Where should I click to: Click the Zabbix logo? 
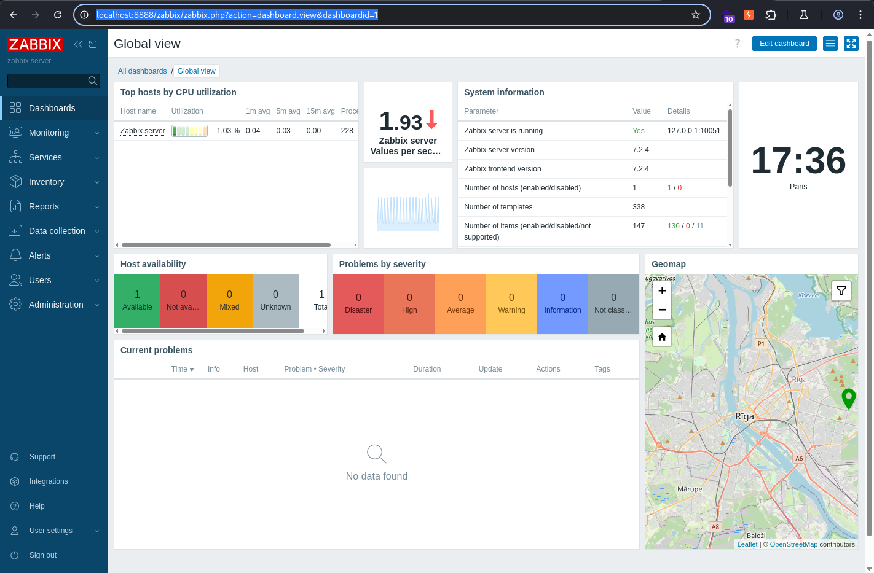35,44
